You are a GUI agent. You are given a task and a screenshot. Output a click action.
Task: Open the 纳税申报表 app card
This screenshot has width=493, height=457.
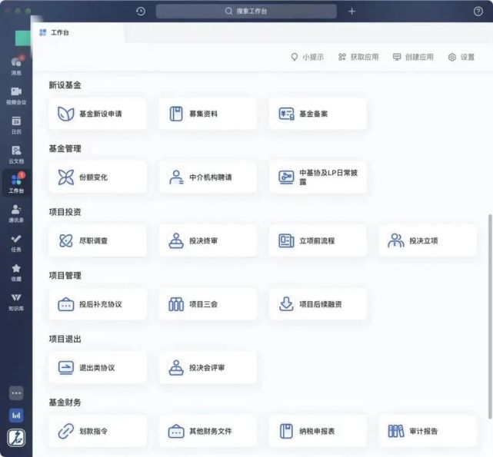click(x=318, y=431)
